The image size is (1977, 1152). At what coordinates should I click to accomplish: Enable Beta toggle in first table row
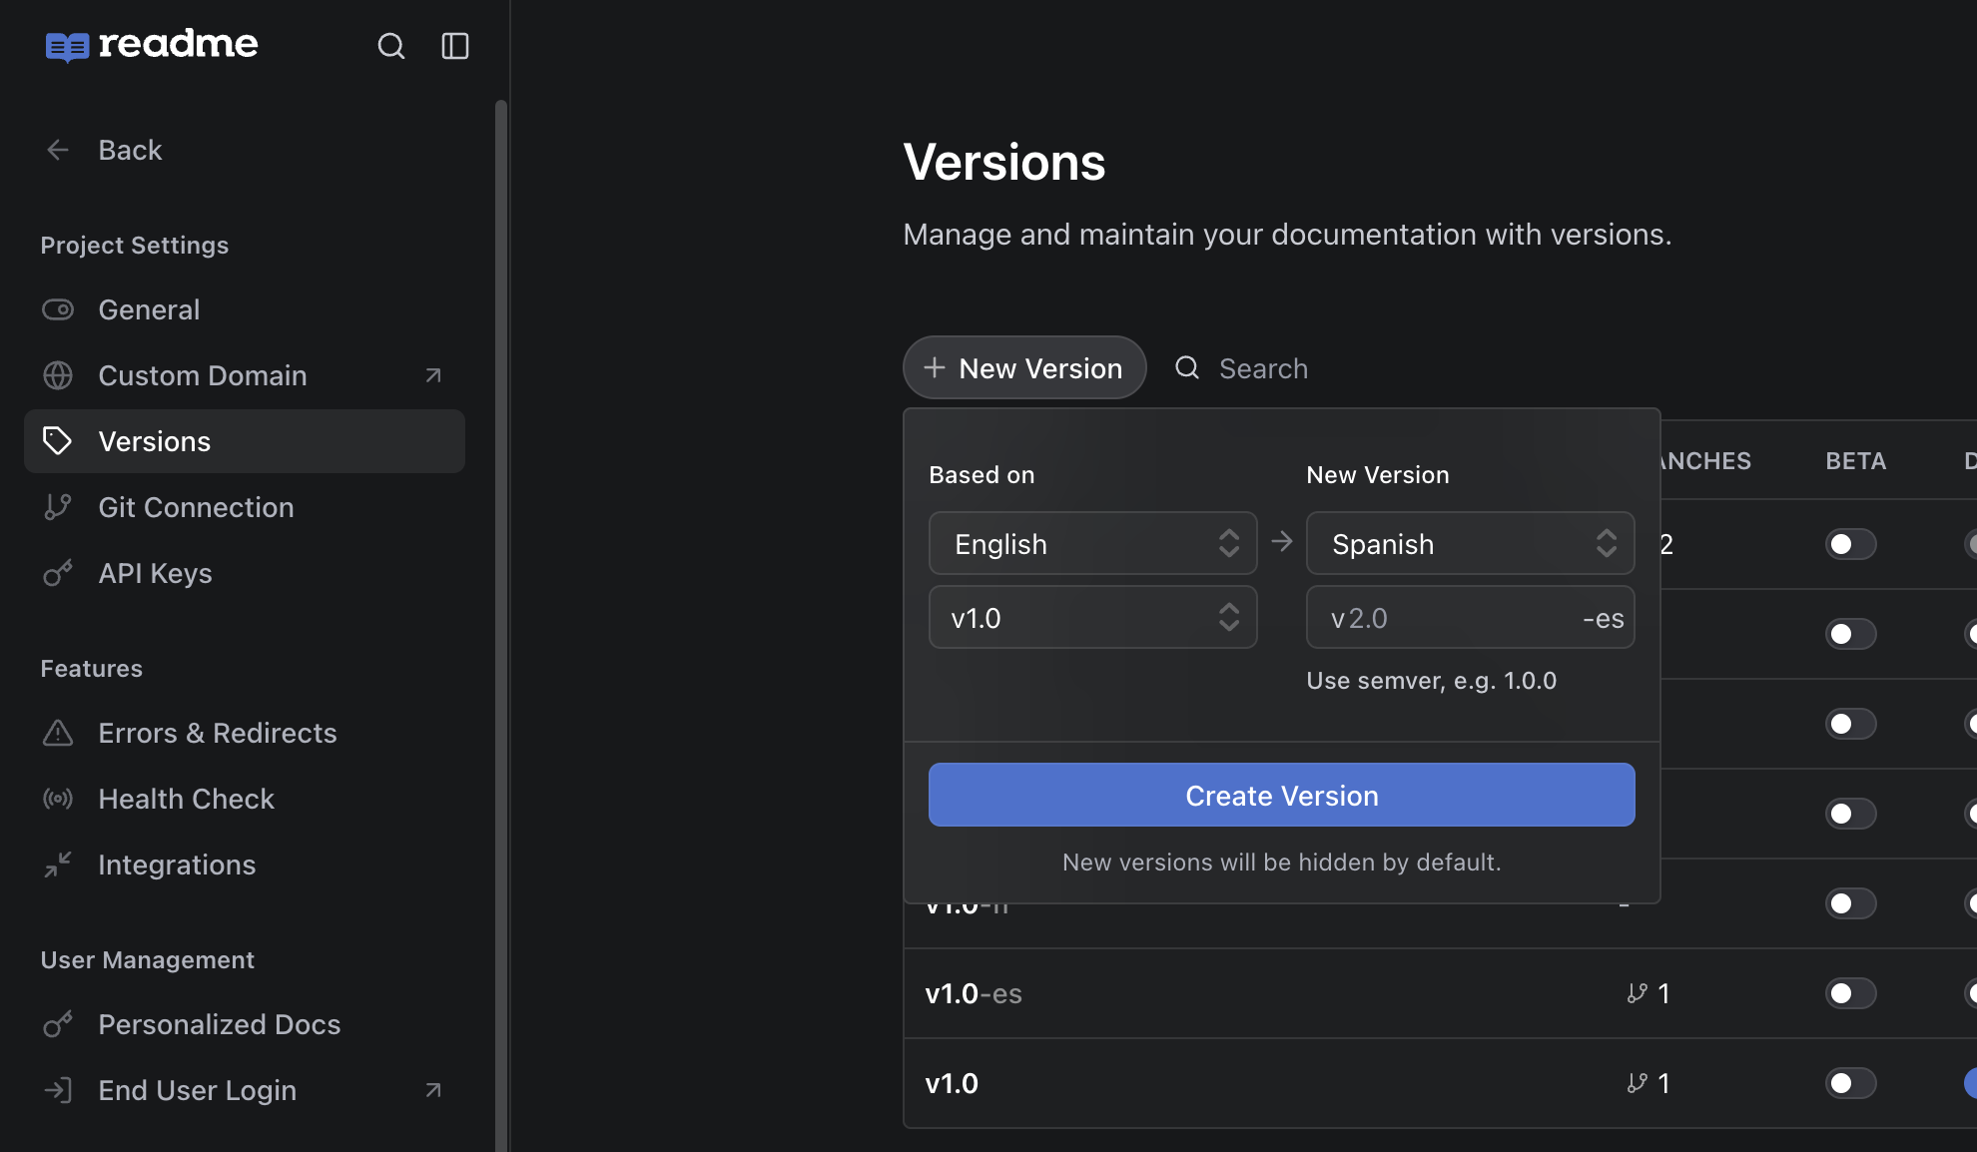coord(1850,544)
